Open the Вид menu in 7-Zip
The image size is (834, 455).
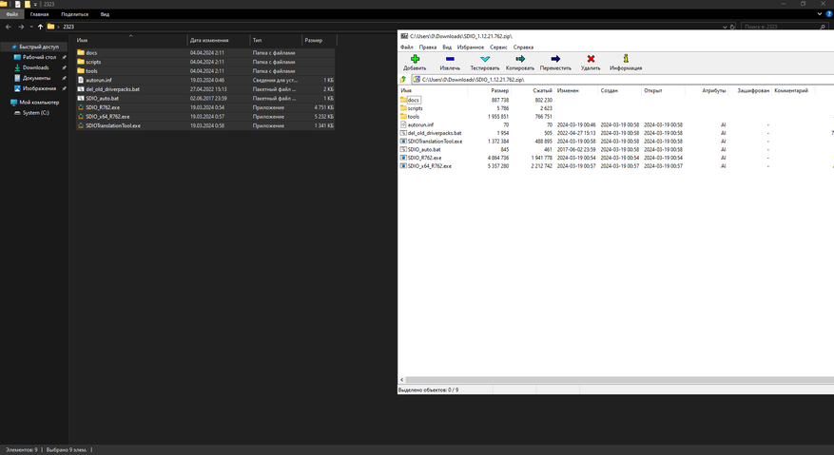coord(447,47)
